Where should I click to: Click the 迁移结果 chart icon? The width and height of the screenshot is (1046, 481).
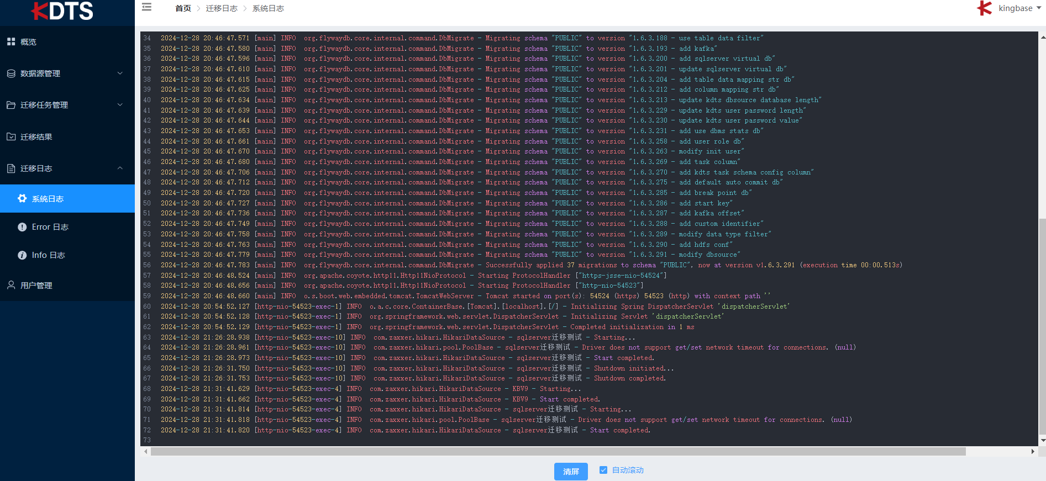(x=11, y=137)
